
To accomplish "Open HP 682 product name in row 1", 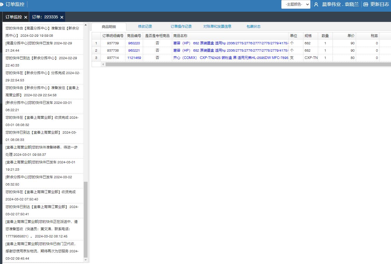I will pyautogui.click(x=231, y=43).
